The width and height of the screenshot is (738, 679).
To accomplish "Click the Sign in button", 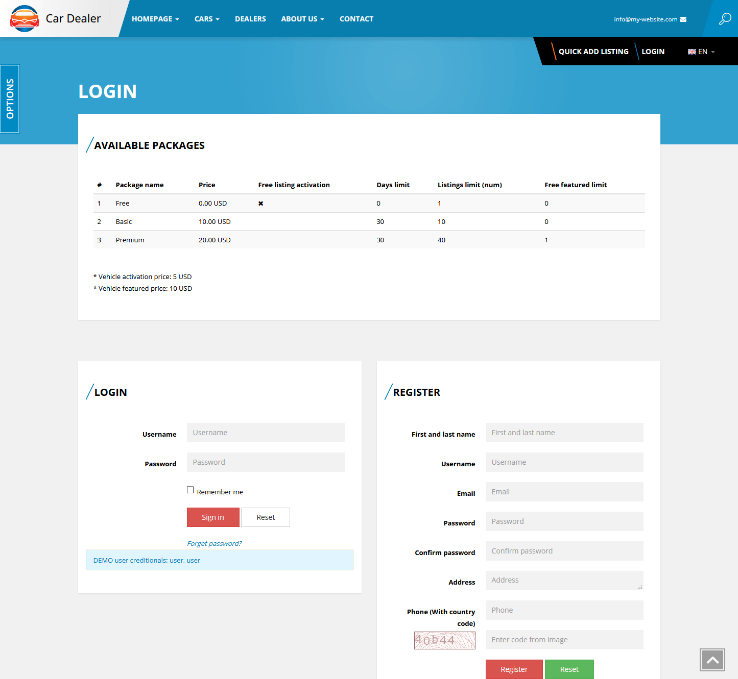I will pos(213,517).
